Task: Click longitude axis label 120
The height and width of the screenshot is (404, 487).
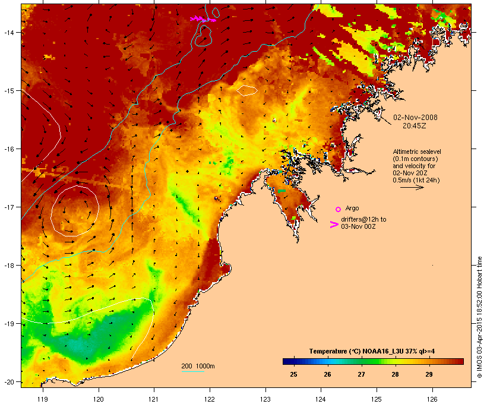Action: click(99, 399)
